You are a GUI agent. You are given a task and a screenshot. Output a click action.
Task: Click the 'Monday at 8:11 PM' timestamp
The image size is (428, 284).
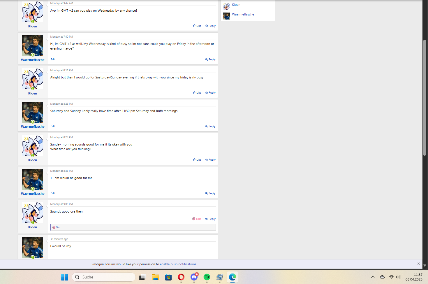pyautogui.click(x=61, y=70)
